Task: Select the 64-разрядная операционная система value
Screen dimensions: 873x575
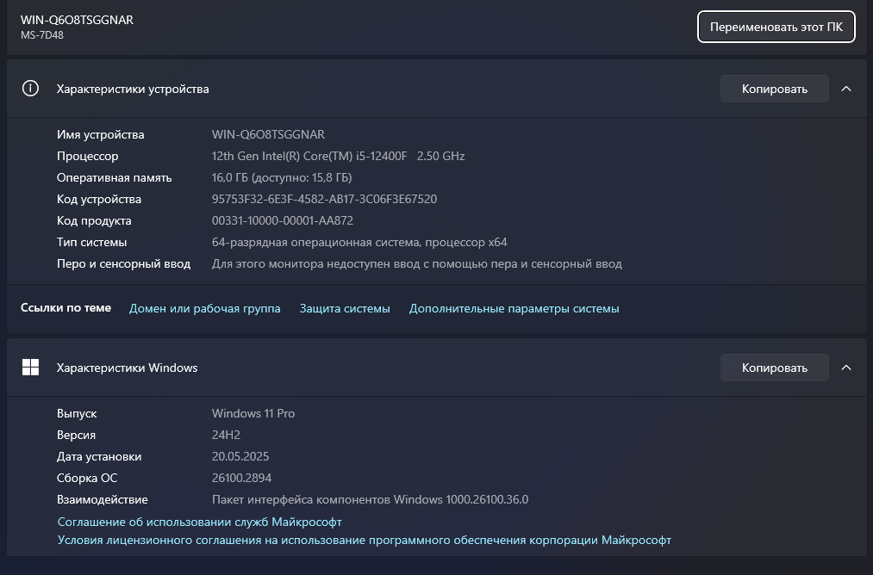Action: coord(359,243)
